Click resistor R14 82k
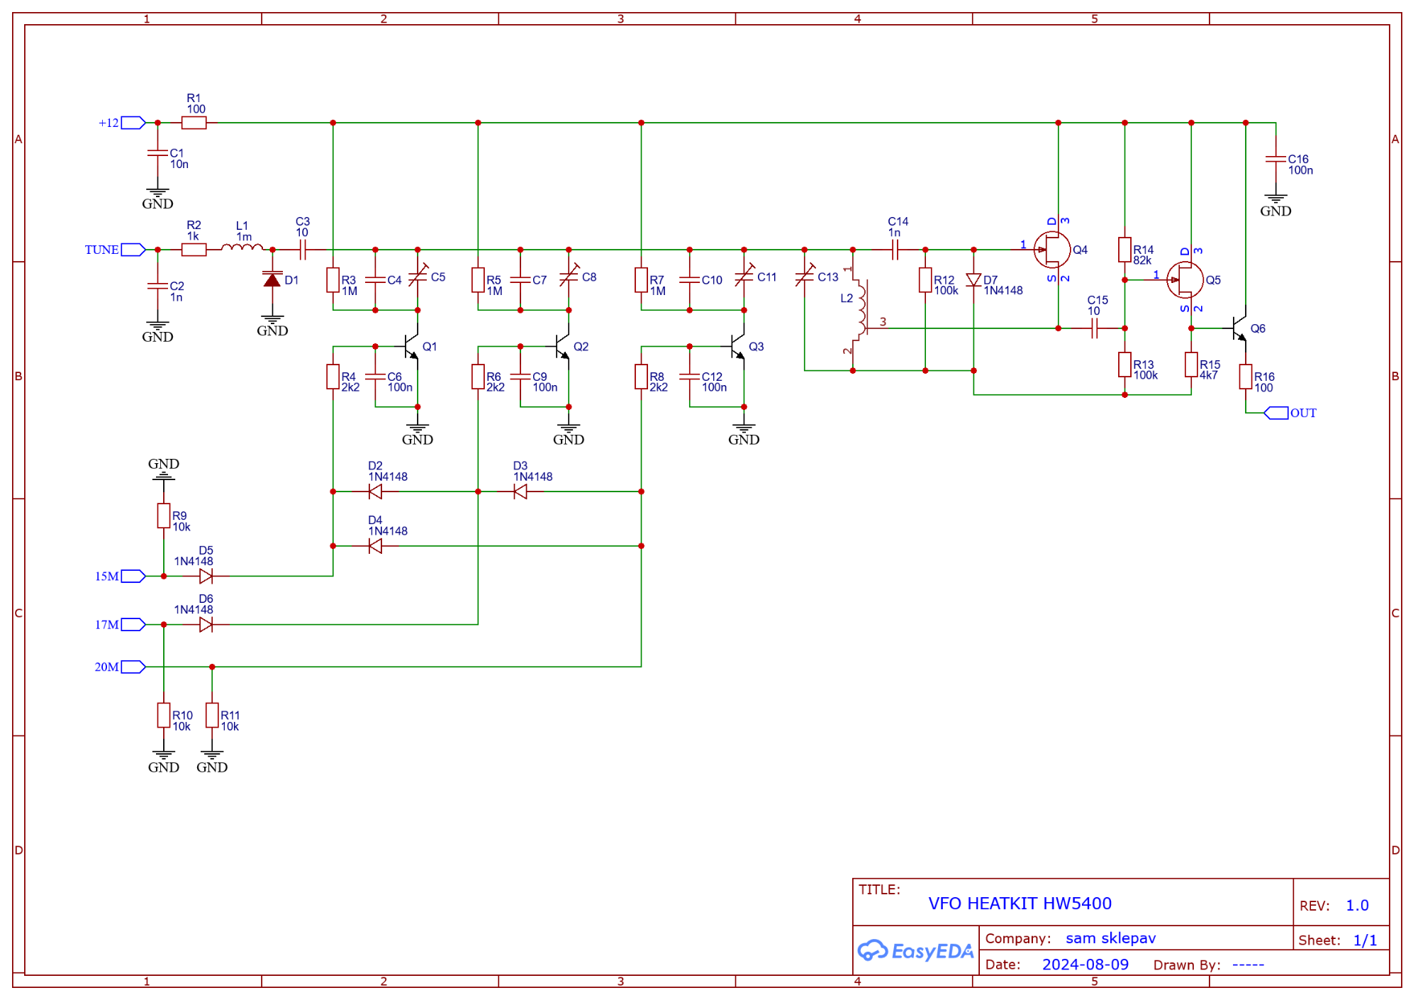1418x1000 pixels. click(1124, 250)
